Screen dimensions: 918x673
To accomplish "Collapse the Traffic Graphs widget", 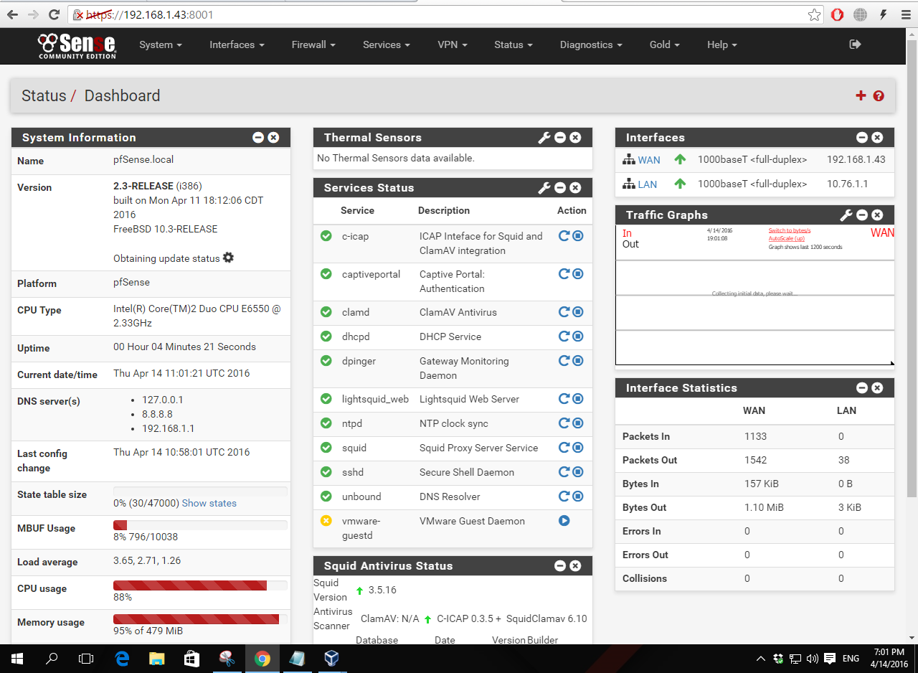I will click(x=862, y=215).
